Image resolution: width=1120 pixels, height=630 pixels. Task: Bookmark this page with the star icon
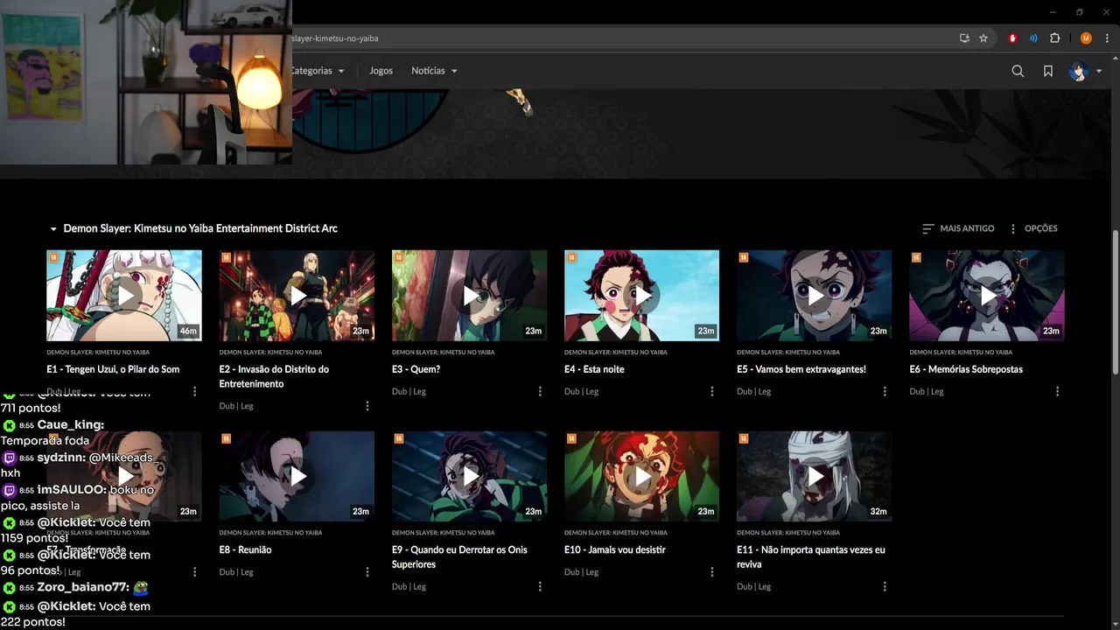tap(983, 38)
